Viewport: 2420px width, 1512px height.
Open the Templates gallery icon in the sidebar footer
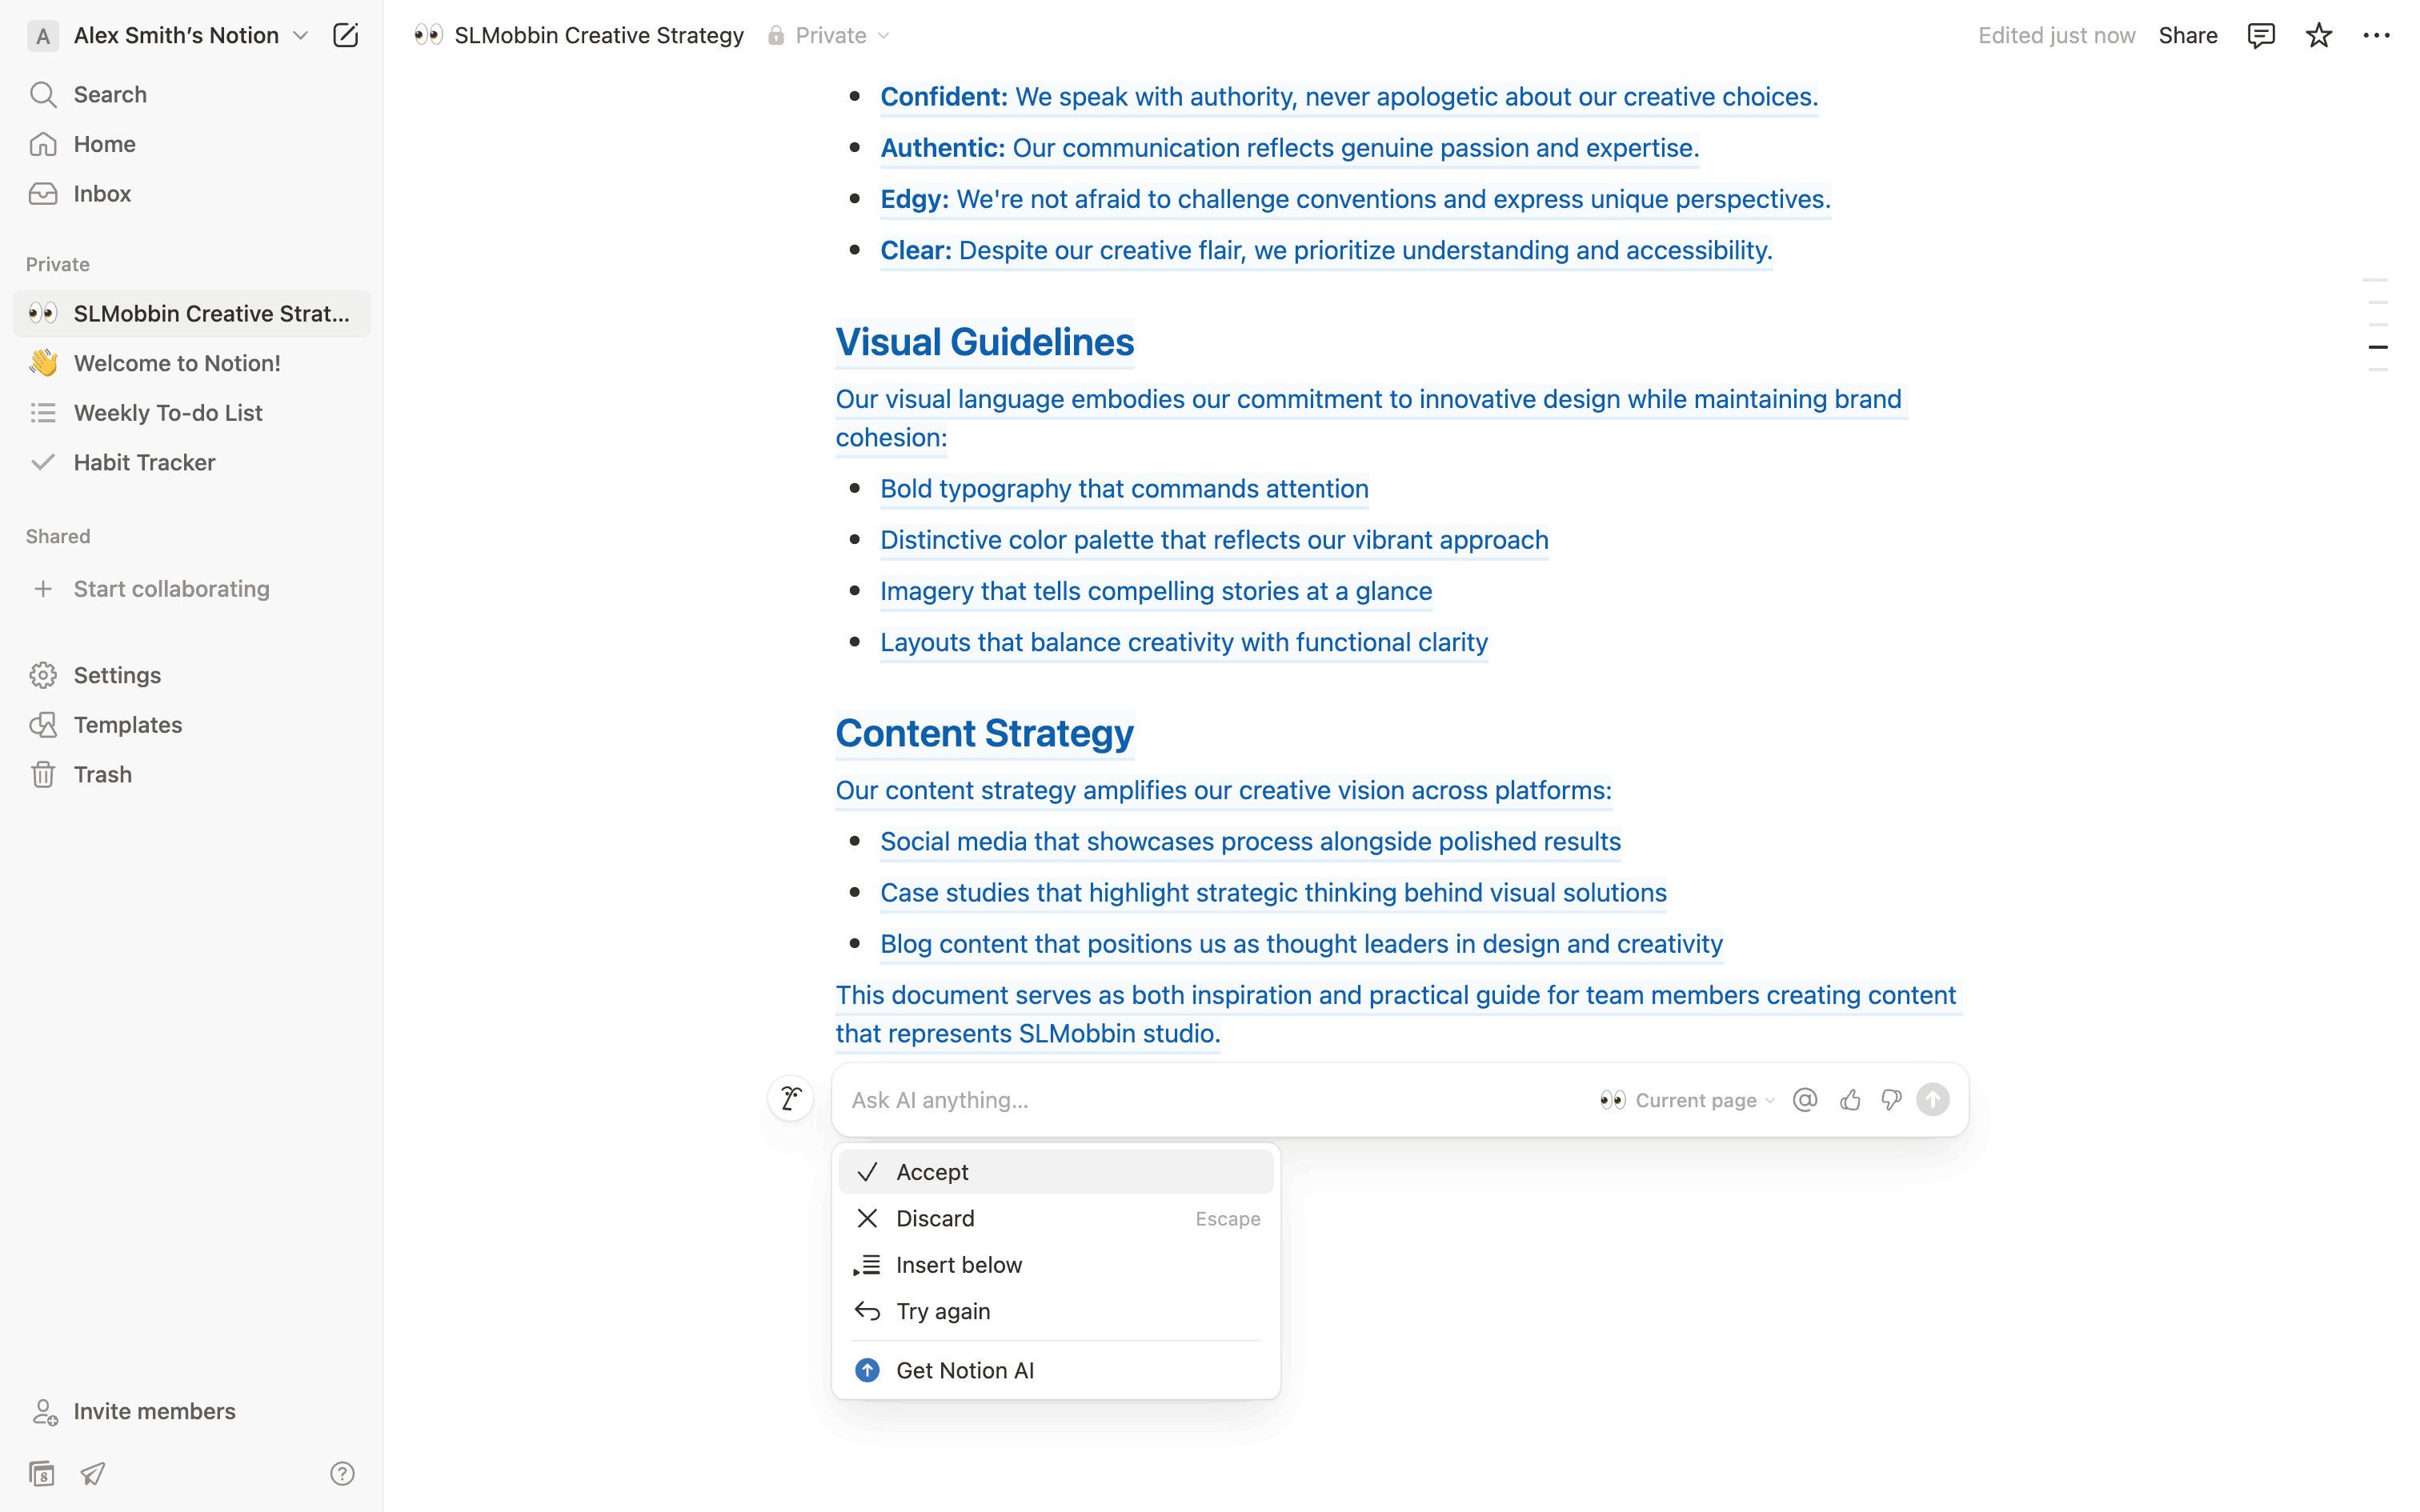[x=42, y=1473]
